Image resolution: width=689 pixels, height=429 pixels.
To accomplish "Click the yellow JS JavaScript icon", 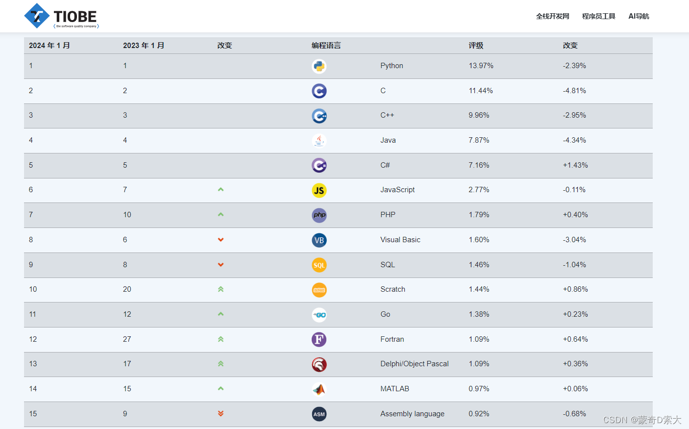I will 319,190.
